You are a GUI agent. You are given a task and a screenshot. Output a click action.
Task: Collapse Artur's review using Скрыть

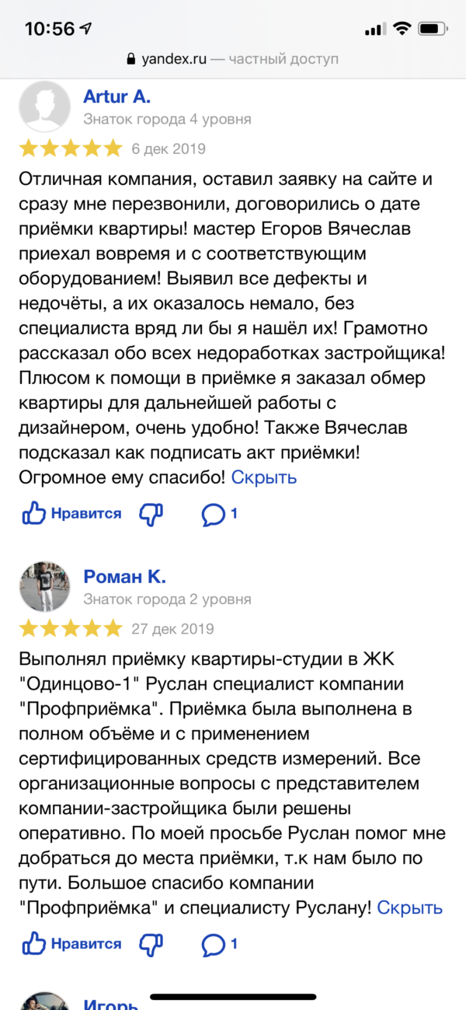coord(263,477)
